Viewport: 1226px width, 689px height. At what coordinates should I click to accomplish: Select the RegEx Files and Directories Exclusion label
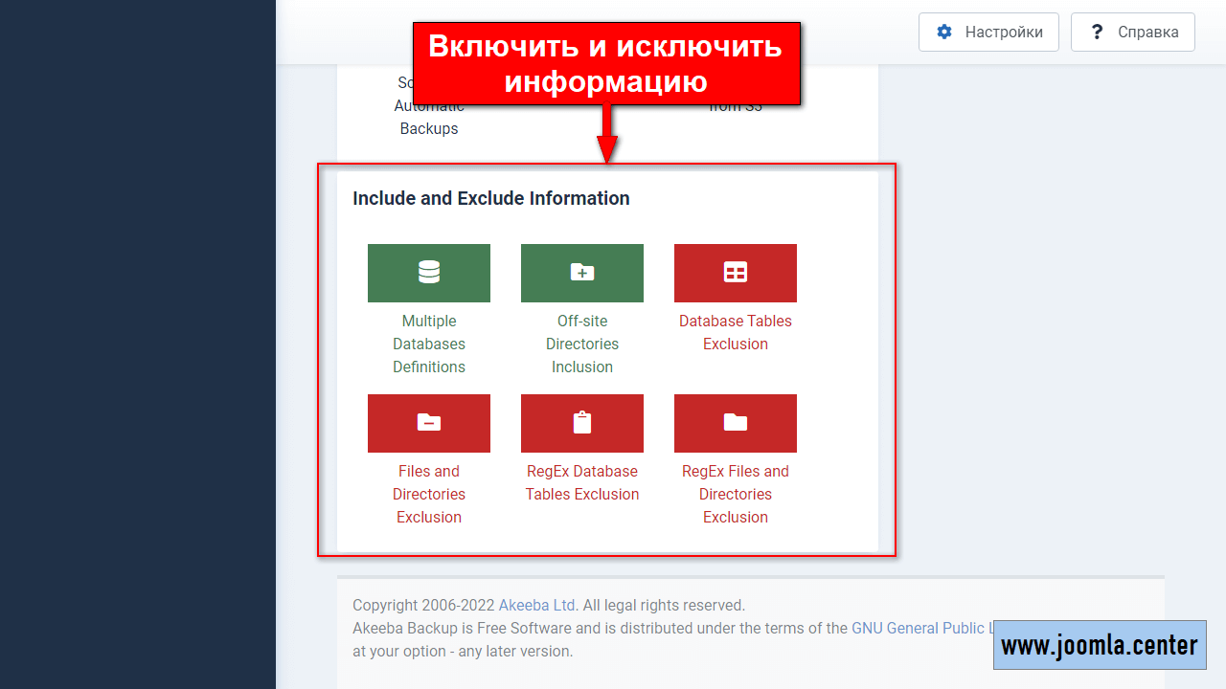click(736, 494)
